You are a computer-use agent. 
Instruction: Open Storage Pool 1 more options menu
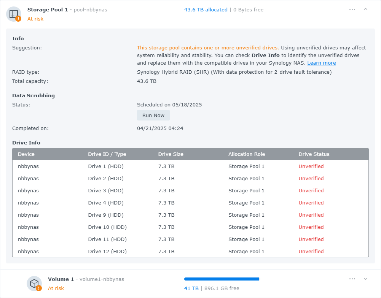tap(352, 10)
